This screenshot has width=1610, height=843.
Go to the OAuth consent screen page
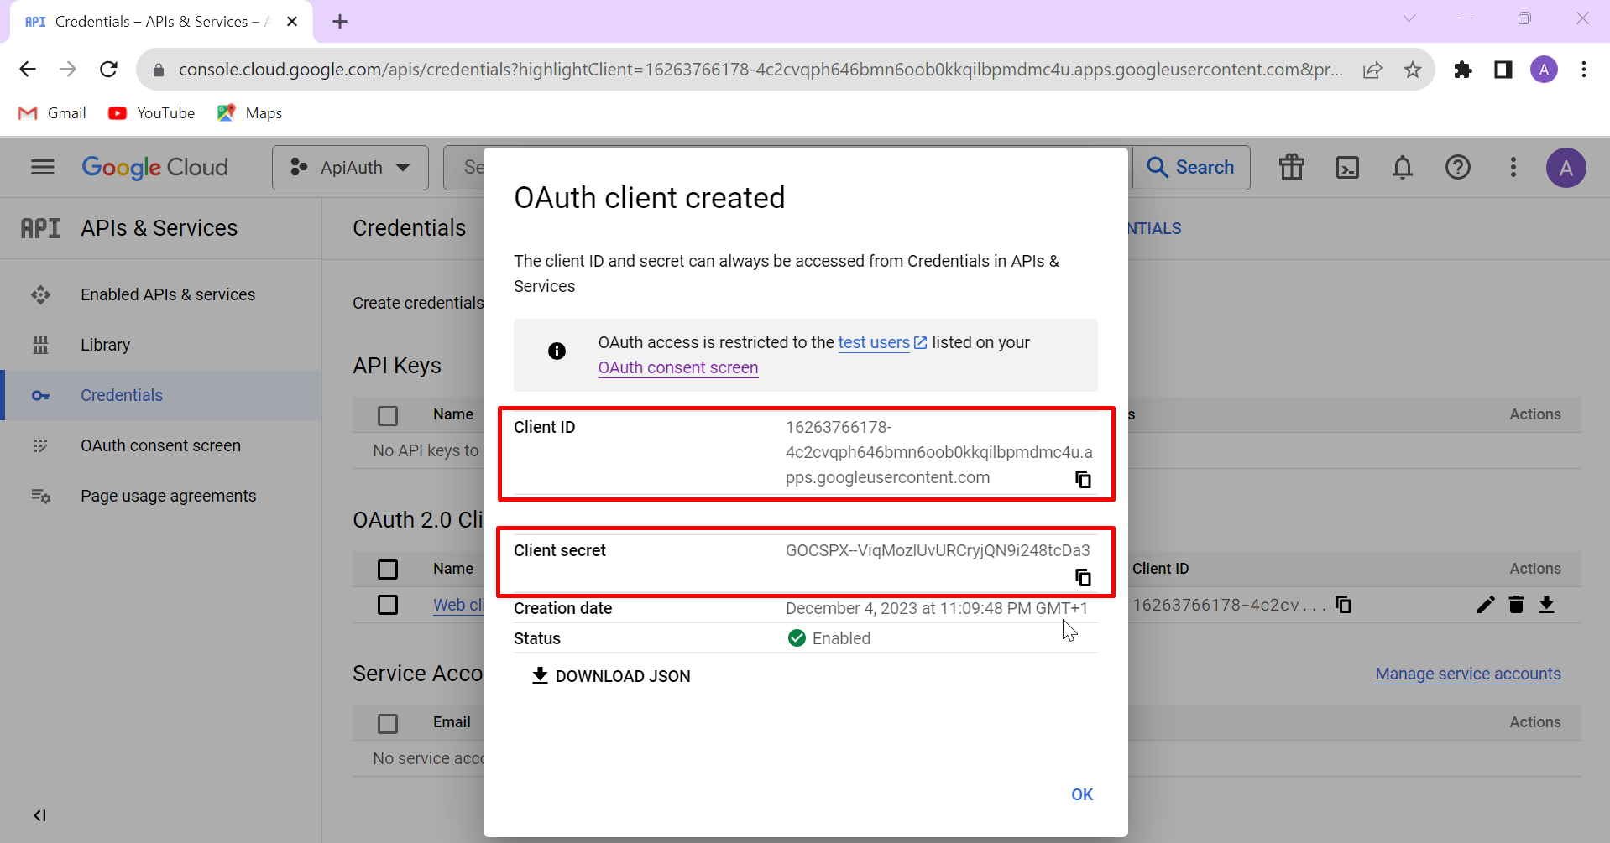point(159,445)
